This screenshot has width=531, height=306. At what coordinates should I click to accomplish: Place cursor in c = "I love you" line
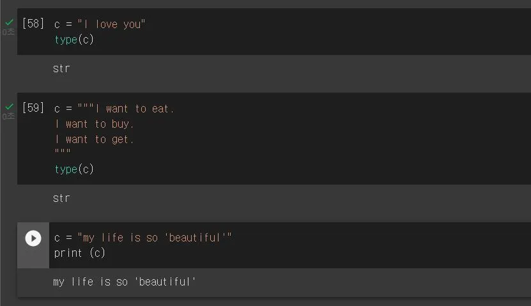tap(100, 24)
